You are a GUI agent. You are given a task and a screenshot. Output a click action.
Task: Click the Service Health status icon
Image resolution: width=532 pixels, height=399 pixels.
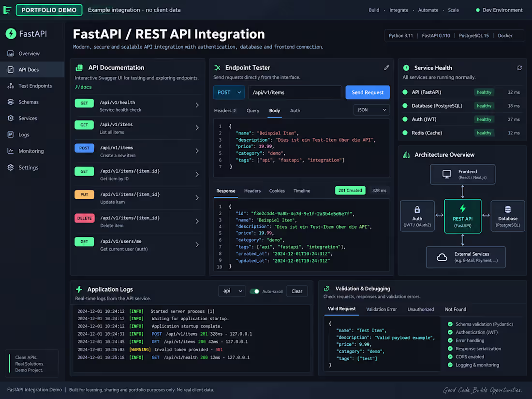(406, 68)
